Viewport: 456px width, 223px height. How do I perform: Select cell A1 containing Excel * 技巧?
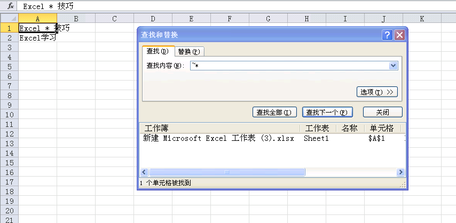tap(37, 28)
